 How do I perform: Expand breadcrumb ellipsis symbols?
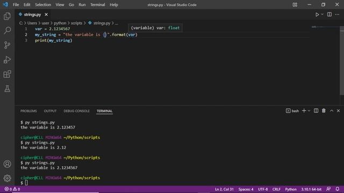click(x=117, y=23)
